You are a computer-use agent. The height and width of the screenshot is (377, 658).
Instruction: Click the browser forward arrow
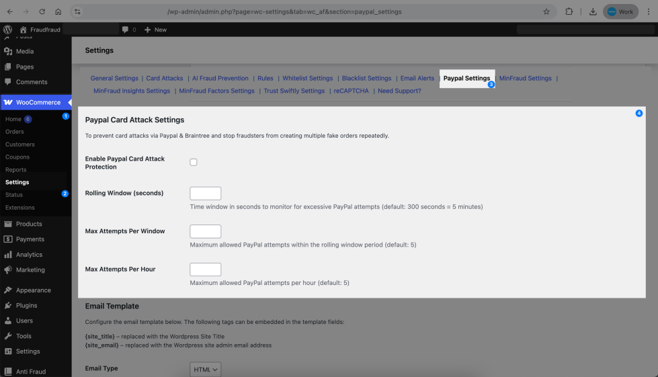(26, 11)
